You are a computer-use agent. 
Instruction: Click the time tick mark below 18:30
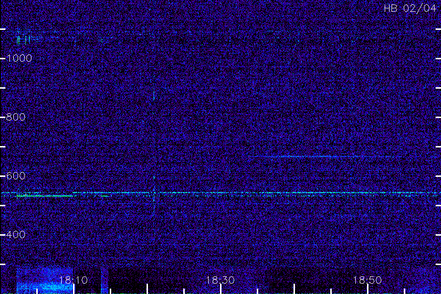pyautogui.click(x=220, y=289)
